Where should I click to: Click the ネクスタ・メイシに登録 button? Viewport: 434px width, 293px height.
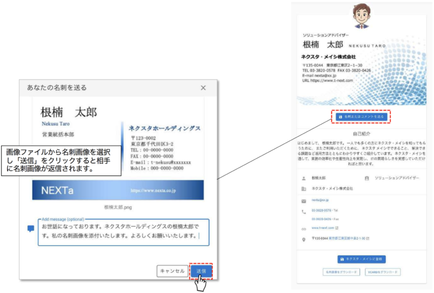(361, 259)
